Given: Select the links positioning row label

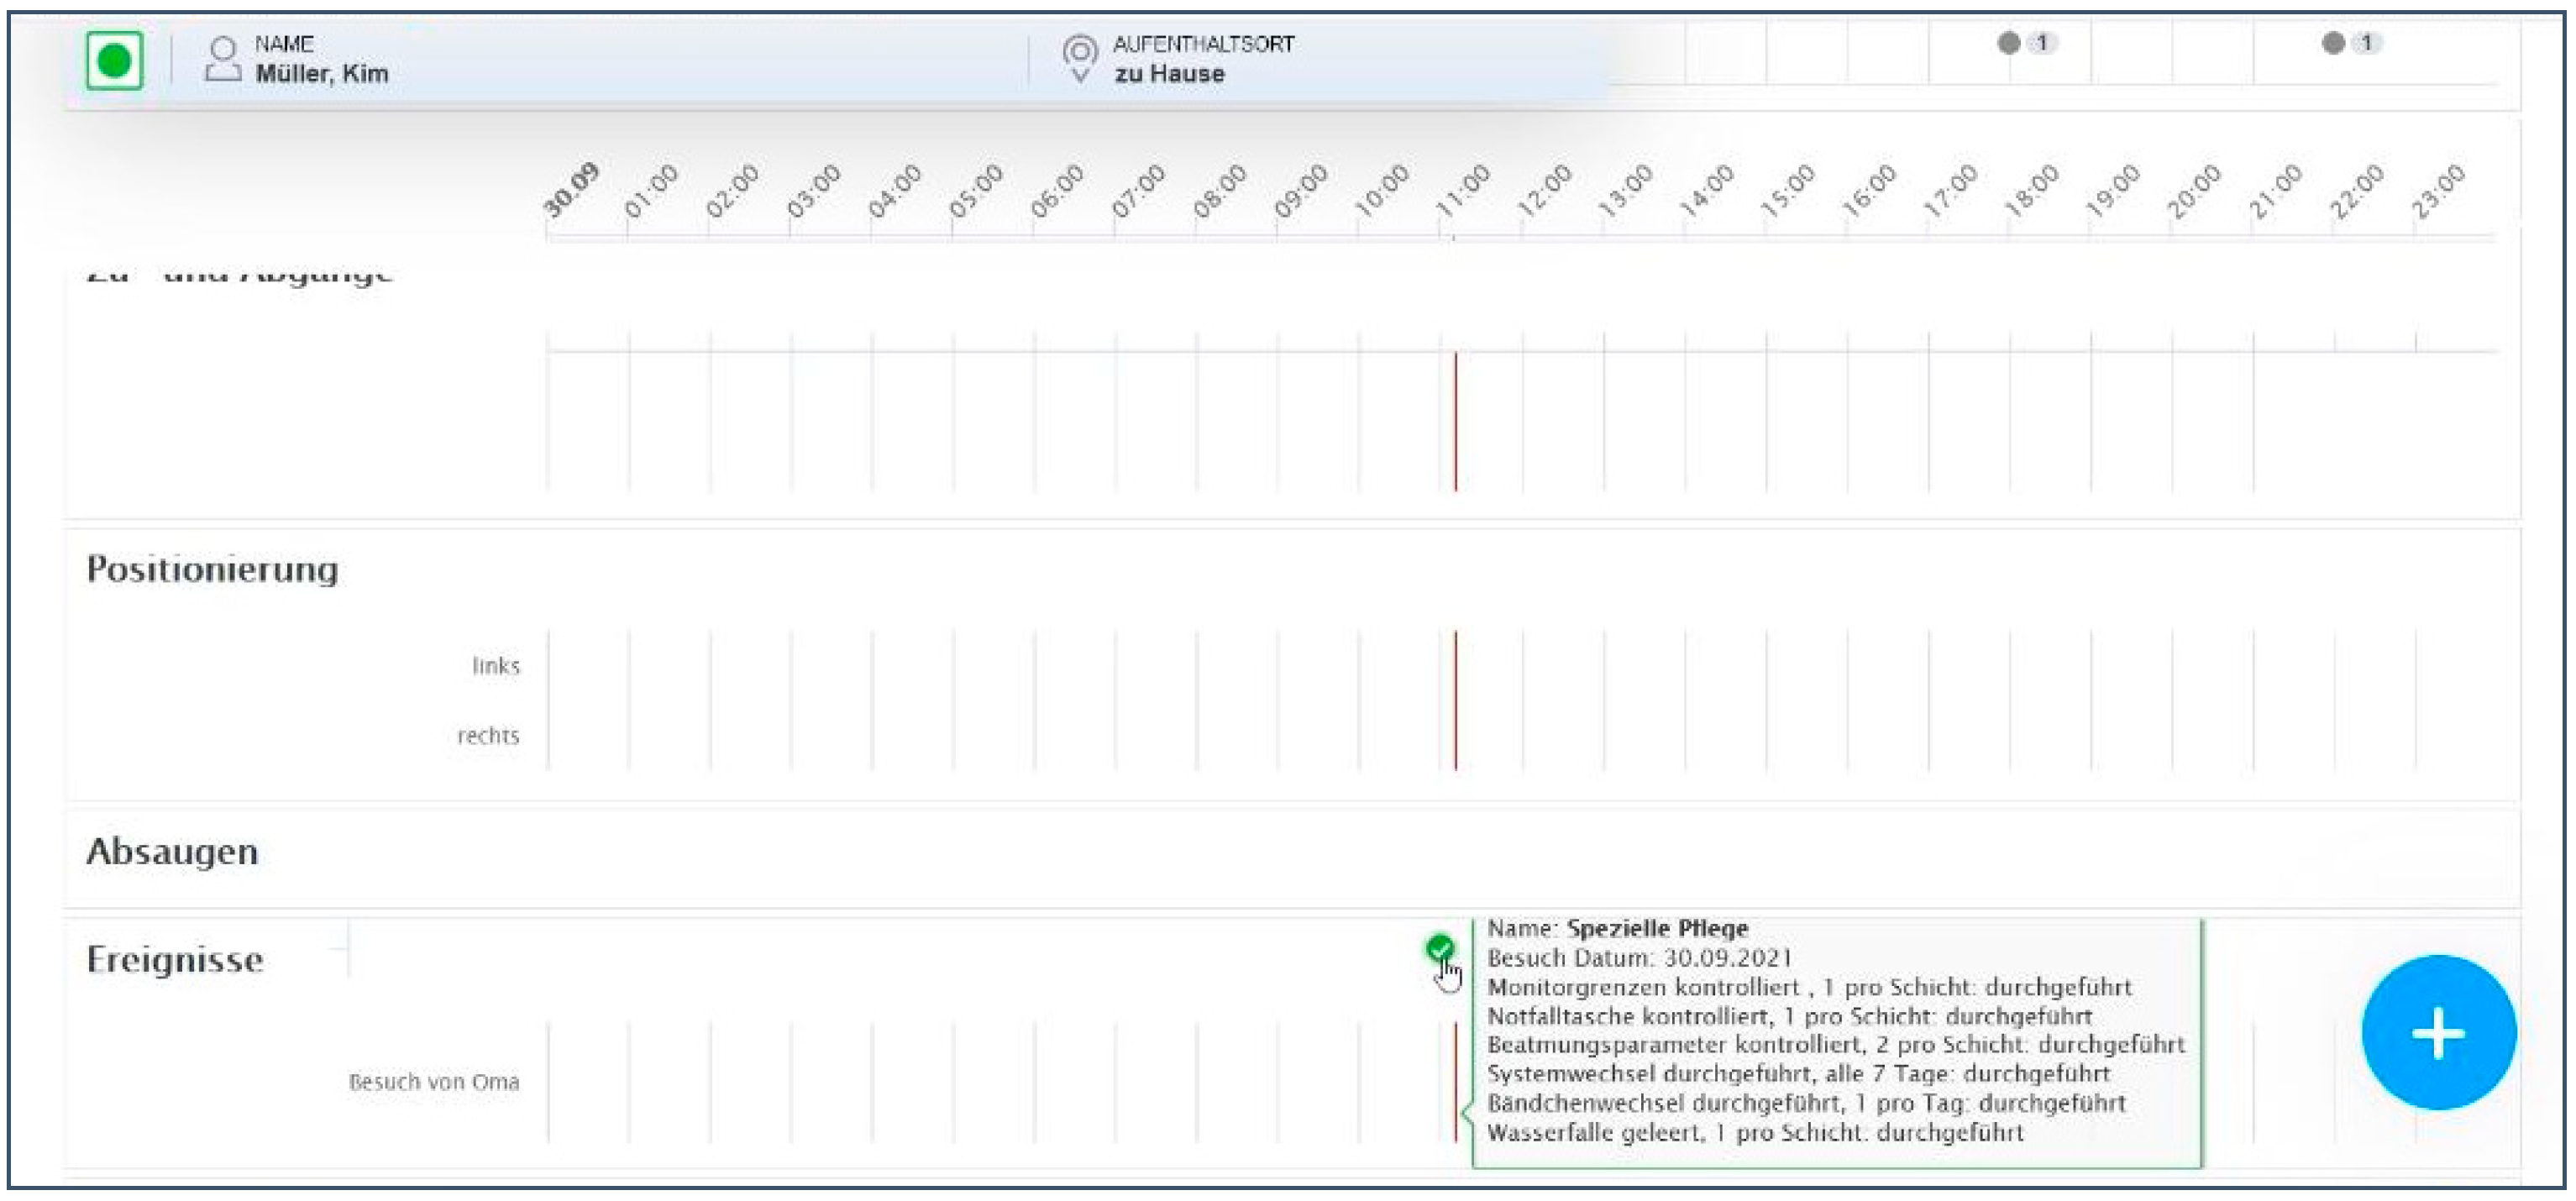Looking at the screenshot, I should [496, 666].
